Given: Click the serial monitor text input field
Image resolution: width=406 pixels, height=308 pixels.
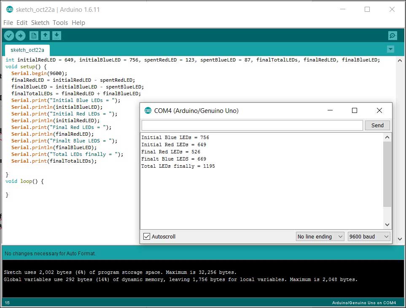Looking at the screenshot, I should [x=252, y=125].
